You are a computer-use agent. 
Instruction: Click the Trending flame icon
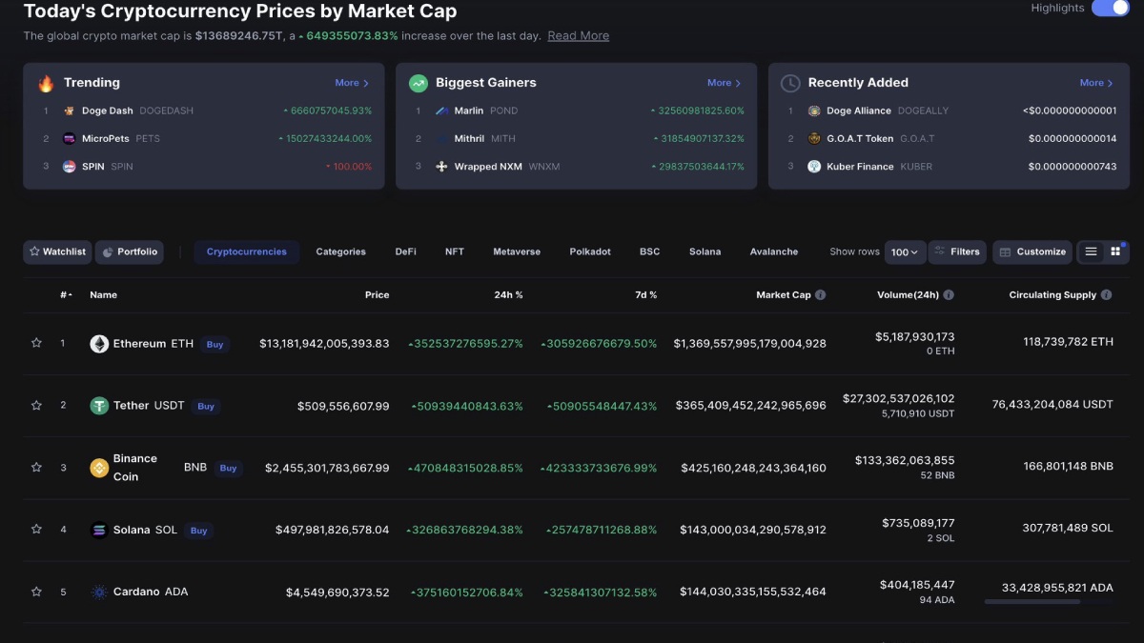[44, 82]
